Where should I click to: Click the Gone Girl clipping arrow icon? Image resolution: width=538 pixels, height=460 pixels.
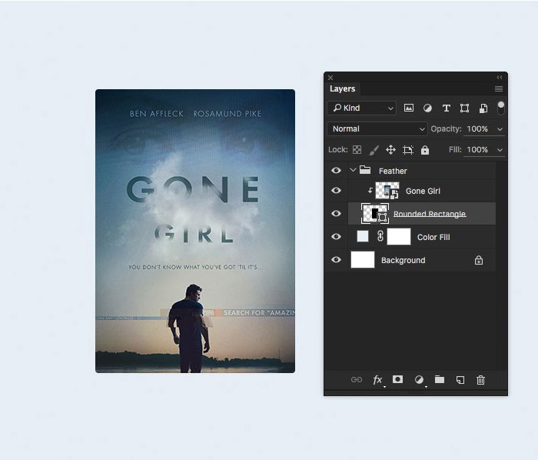click(370, 190)
